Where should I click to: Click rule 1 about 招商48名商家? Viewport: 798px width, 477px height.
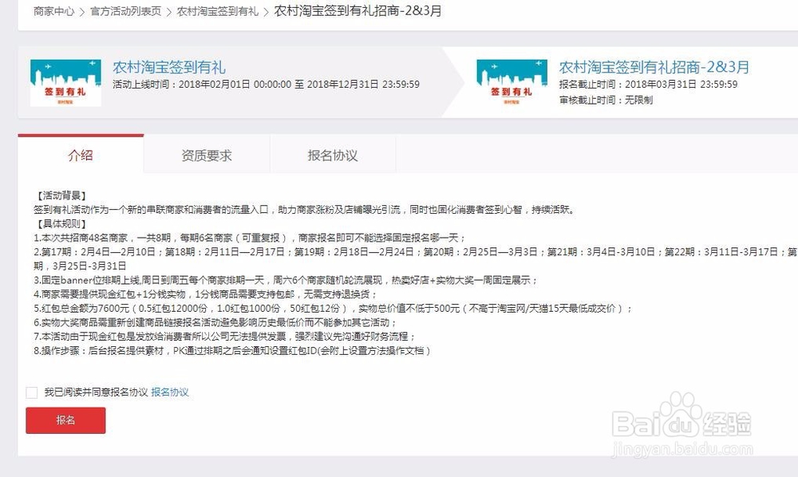tap(249, 238)
